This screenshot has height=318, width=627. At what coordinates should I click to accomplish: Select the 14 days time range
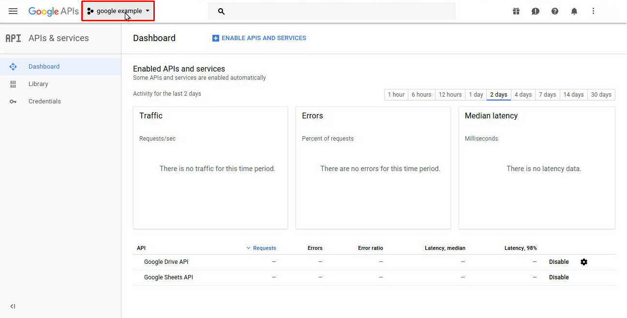(x=574, y=95)
